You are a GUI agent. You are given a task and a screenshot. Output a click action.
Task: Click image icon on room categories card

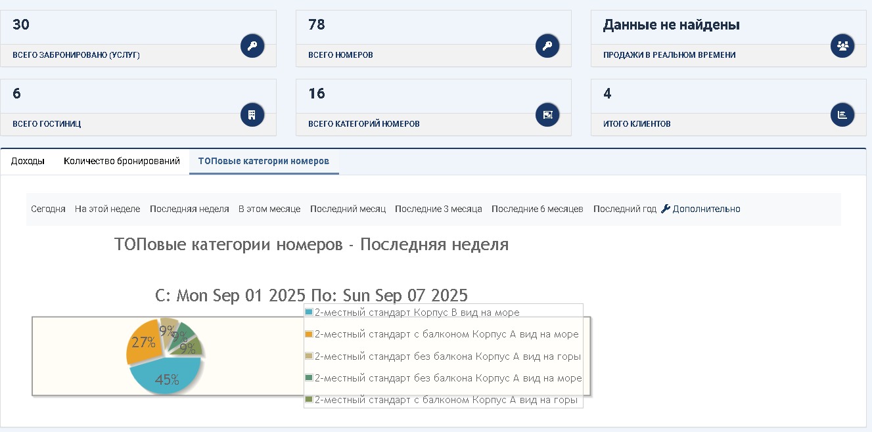point(547,115)
